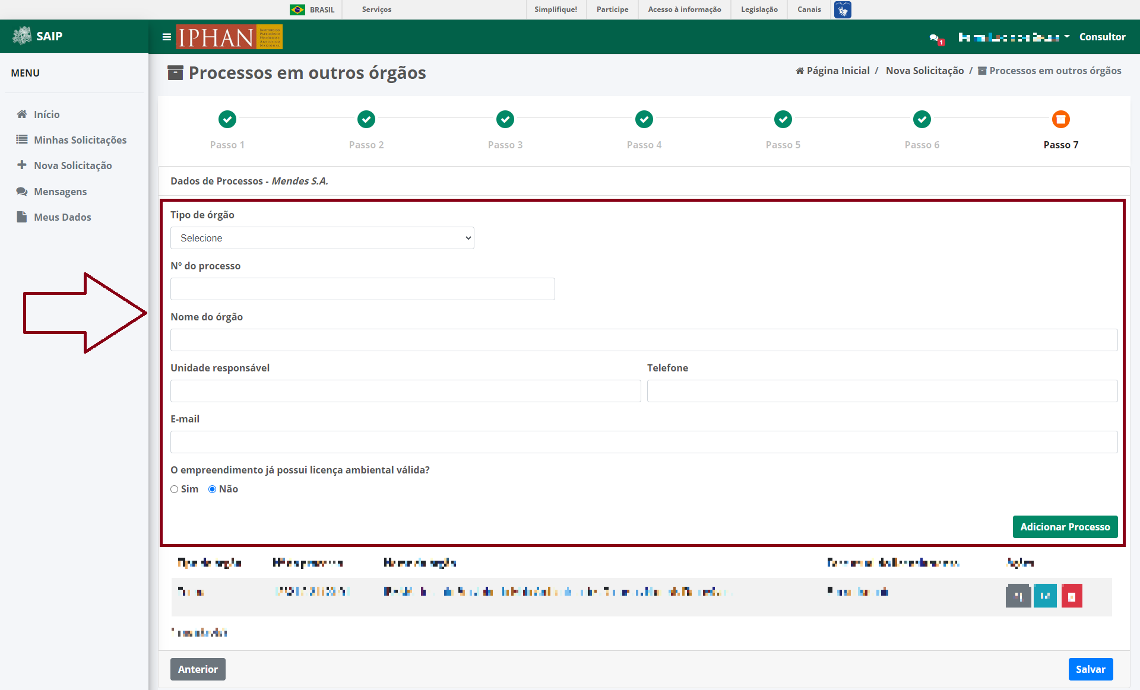Open the user account dropdown

click(x=1014, y=37)
